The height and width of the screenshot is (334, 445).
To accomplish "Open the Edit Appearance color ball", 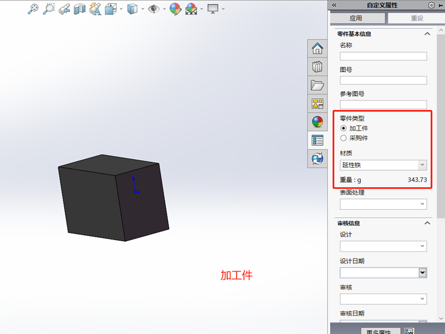I will point(175,8).
